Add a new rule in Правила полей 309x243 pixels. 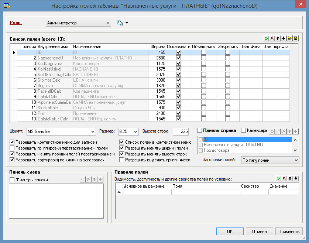[278, 178]
